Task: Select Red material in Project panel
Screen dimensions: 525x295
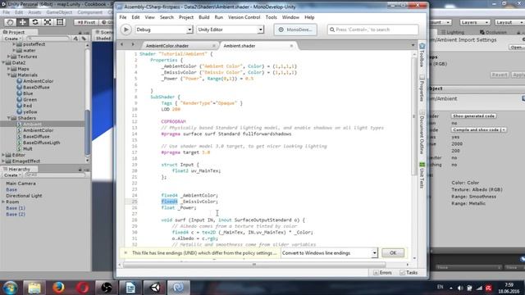Action: (x=27, y=106)
